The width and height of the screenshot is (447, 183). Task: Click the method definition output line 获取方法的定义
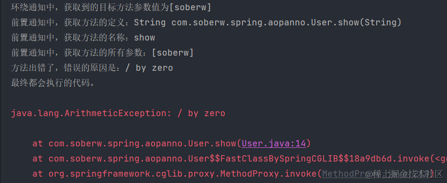(x=206, y=22)
